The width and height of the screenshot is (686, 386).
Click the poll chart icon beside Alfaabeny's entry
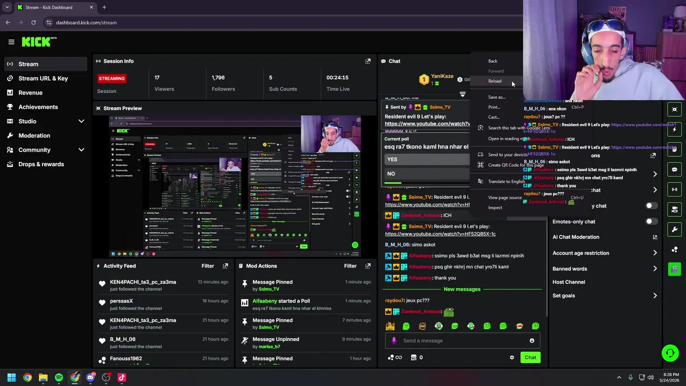244,303
